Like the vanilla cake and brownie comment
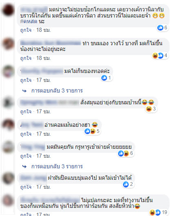 [26, 30]
